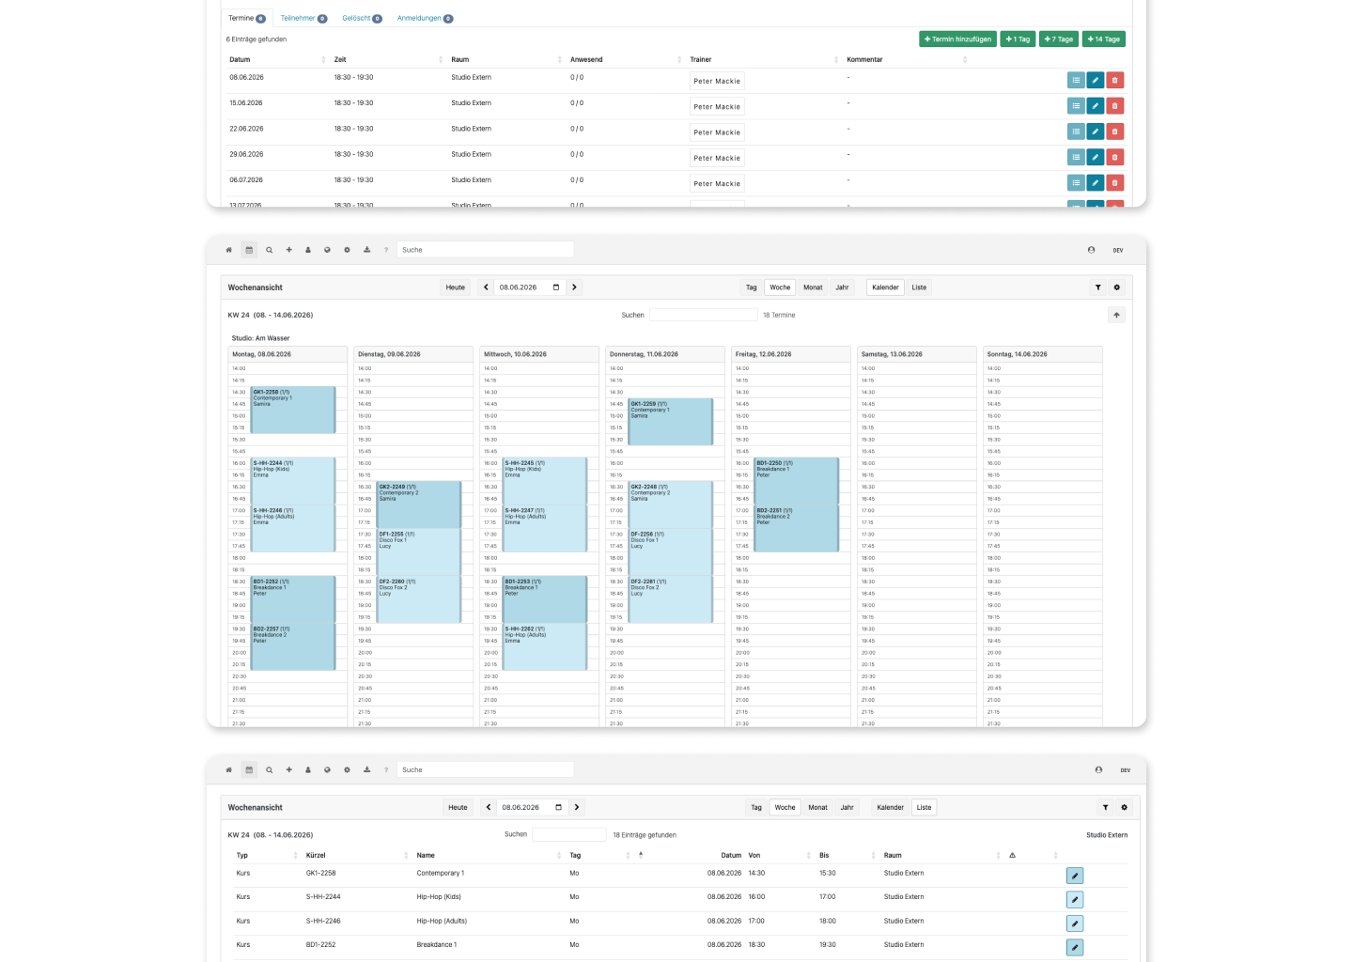Click the Suchen field beside 18 Termine
The height and width of the screenshot is (962, 1353).
tap(703, 315)
